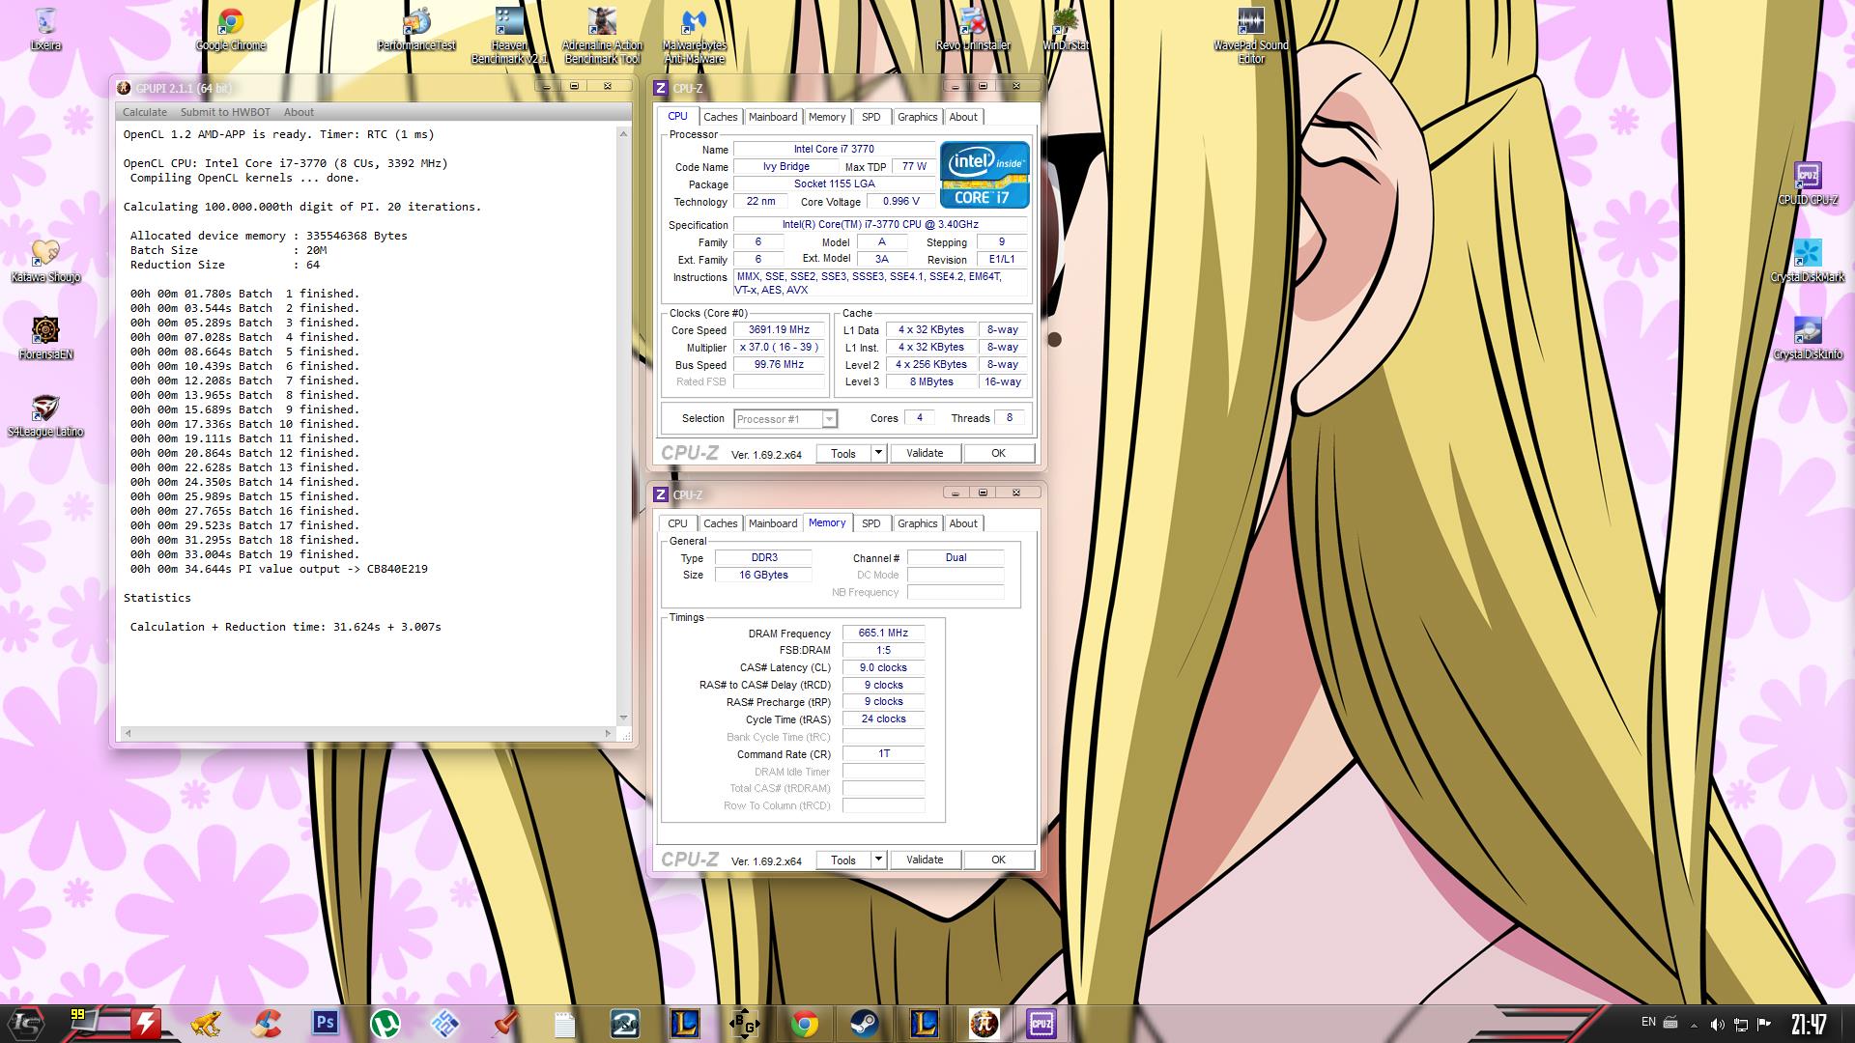This screenshot has width=1855, height=1043.
Task: Open Graphics tab in bottom CPU-Z window
Action: coord(917,523)
